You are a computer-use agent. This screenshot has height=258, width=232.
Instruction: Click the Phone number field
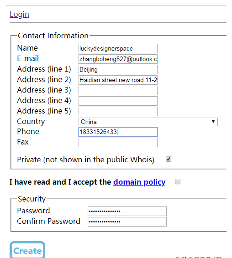click(118, 132)
